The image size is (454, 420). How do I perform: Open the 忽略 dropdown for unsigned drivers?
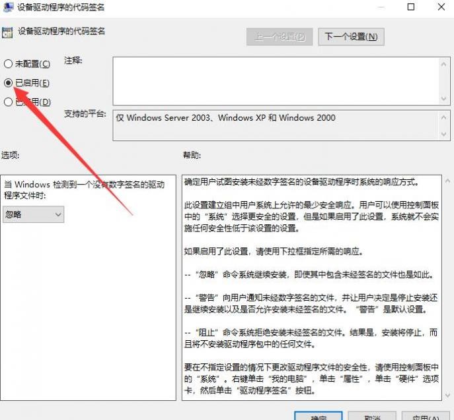[33, 214]
